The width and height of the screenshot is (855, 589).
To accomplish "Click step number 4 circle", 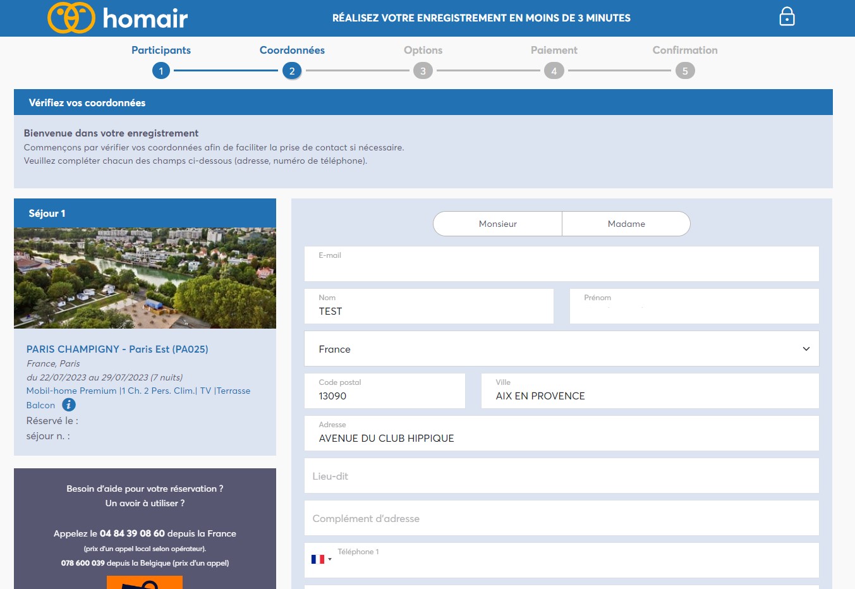I will [554, 71].
